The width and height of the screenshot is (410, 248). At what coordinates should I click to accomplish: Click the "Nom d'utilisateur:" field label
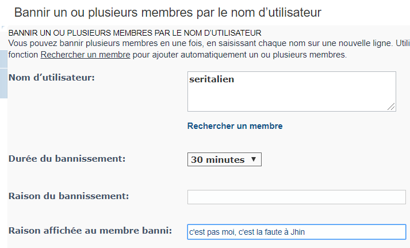pyautogui.click(x=52, y=77)
